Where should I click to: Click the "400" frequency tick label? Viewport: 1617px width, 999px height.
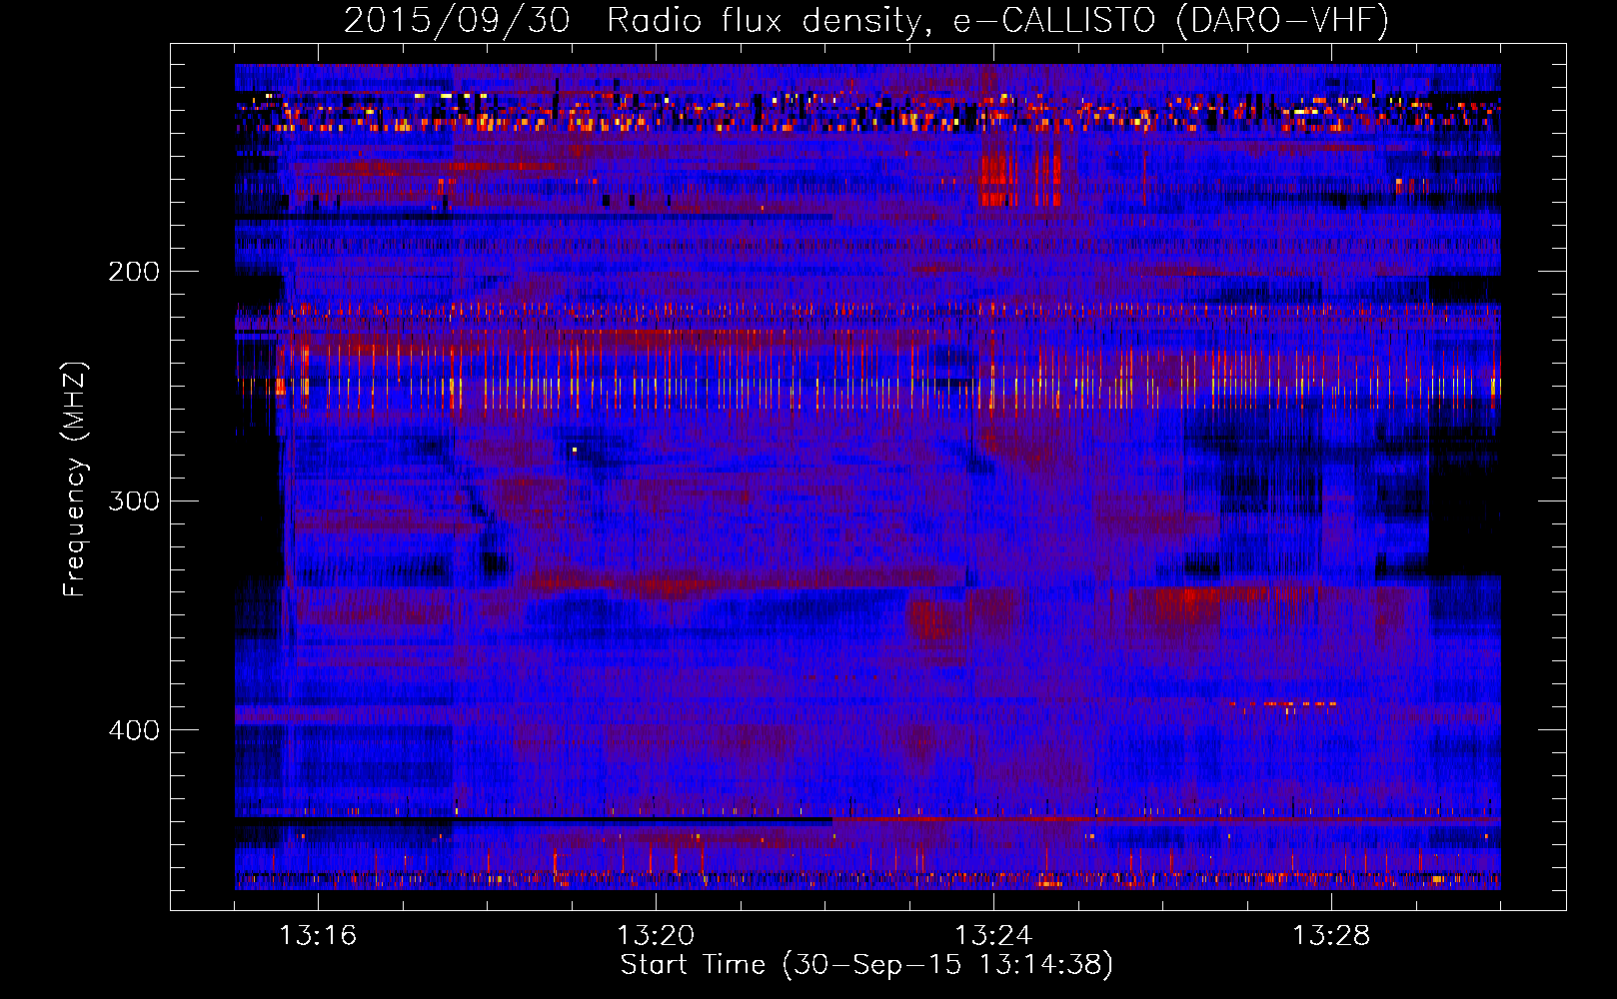pos(134,730)
